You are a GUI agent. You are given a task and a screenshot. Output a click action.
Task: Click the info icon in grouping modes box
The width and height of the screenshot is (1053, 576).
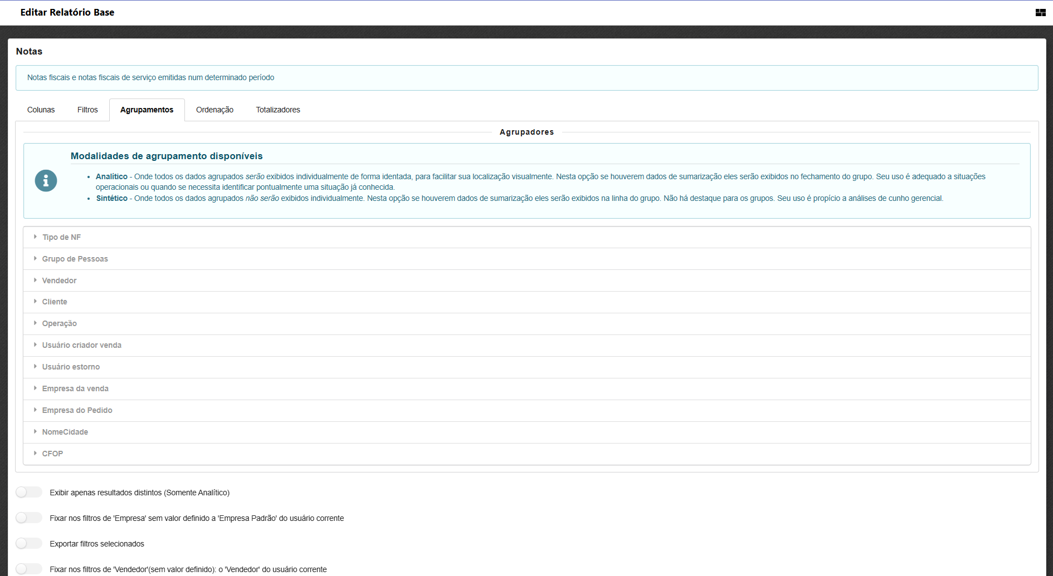46,181
